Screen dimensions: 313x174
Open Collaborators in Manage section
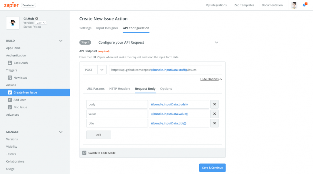click(15, 161)
